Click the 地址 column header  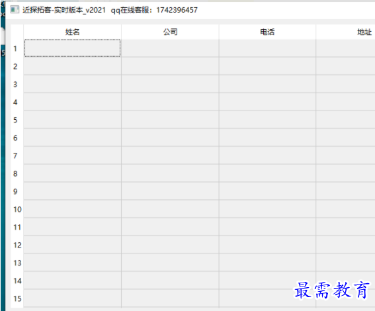346,32
